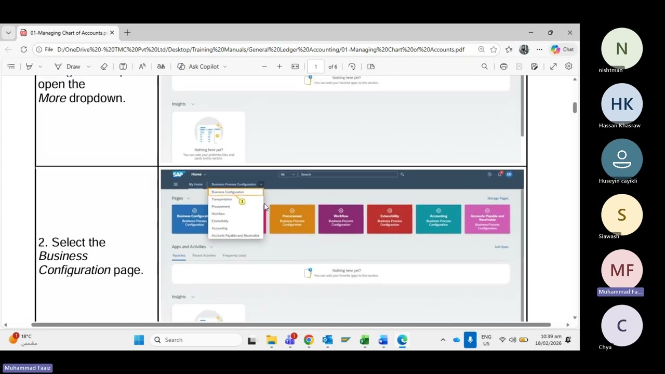This screenshot has width=665, height=374.
Task: Open a new browser tab
Action: click(127, 33)
